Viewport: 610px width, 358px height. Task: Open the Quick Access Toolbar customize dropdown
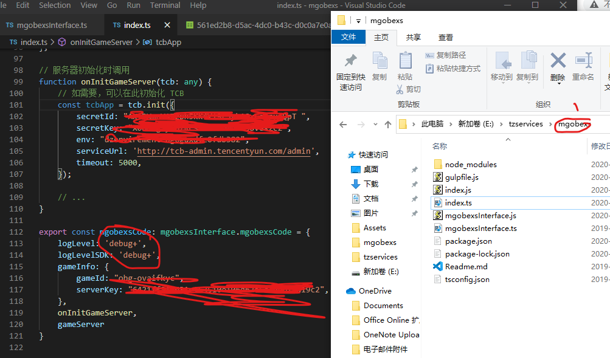coord(358,21)
